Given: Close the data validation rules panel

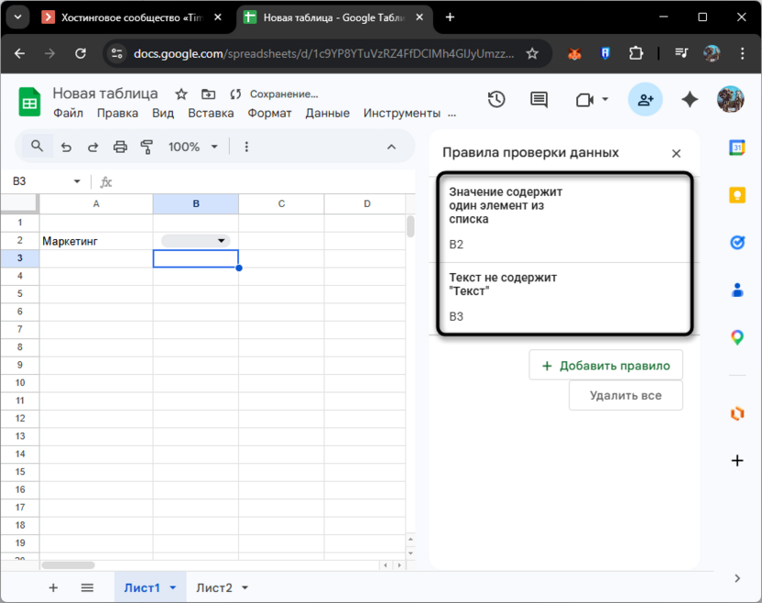Looking at the screenshot, I should [x=676, y=154].
